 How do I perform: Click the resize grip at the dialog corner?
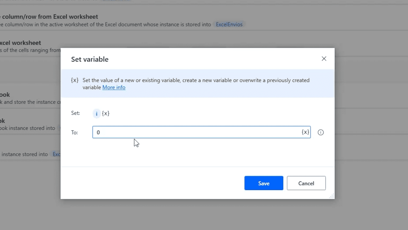pyautogui.click(x=331, y=196)
